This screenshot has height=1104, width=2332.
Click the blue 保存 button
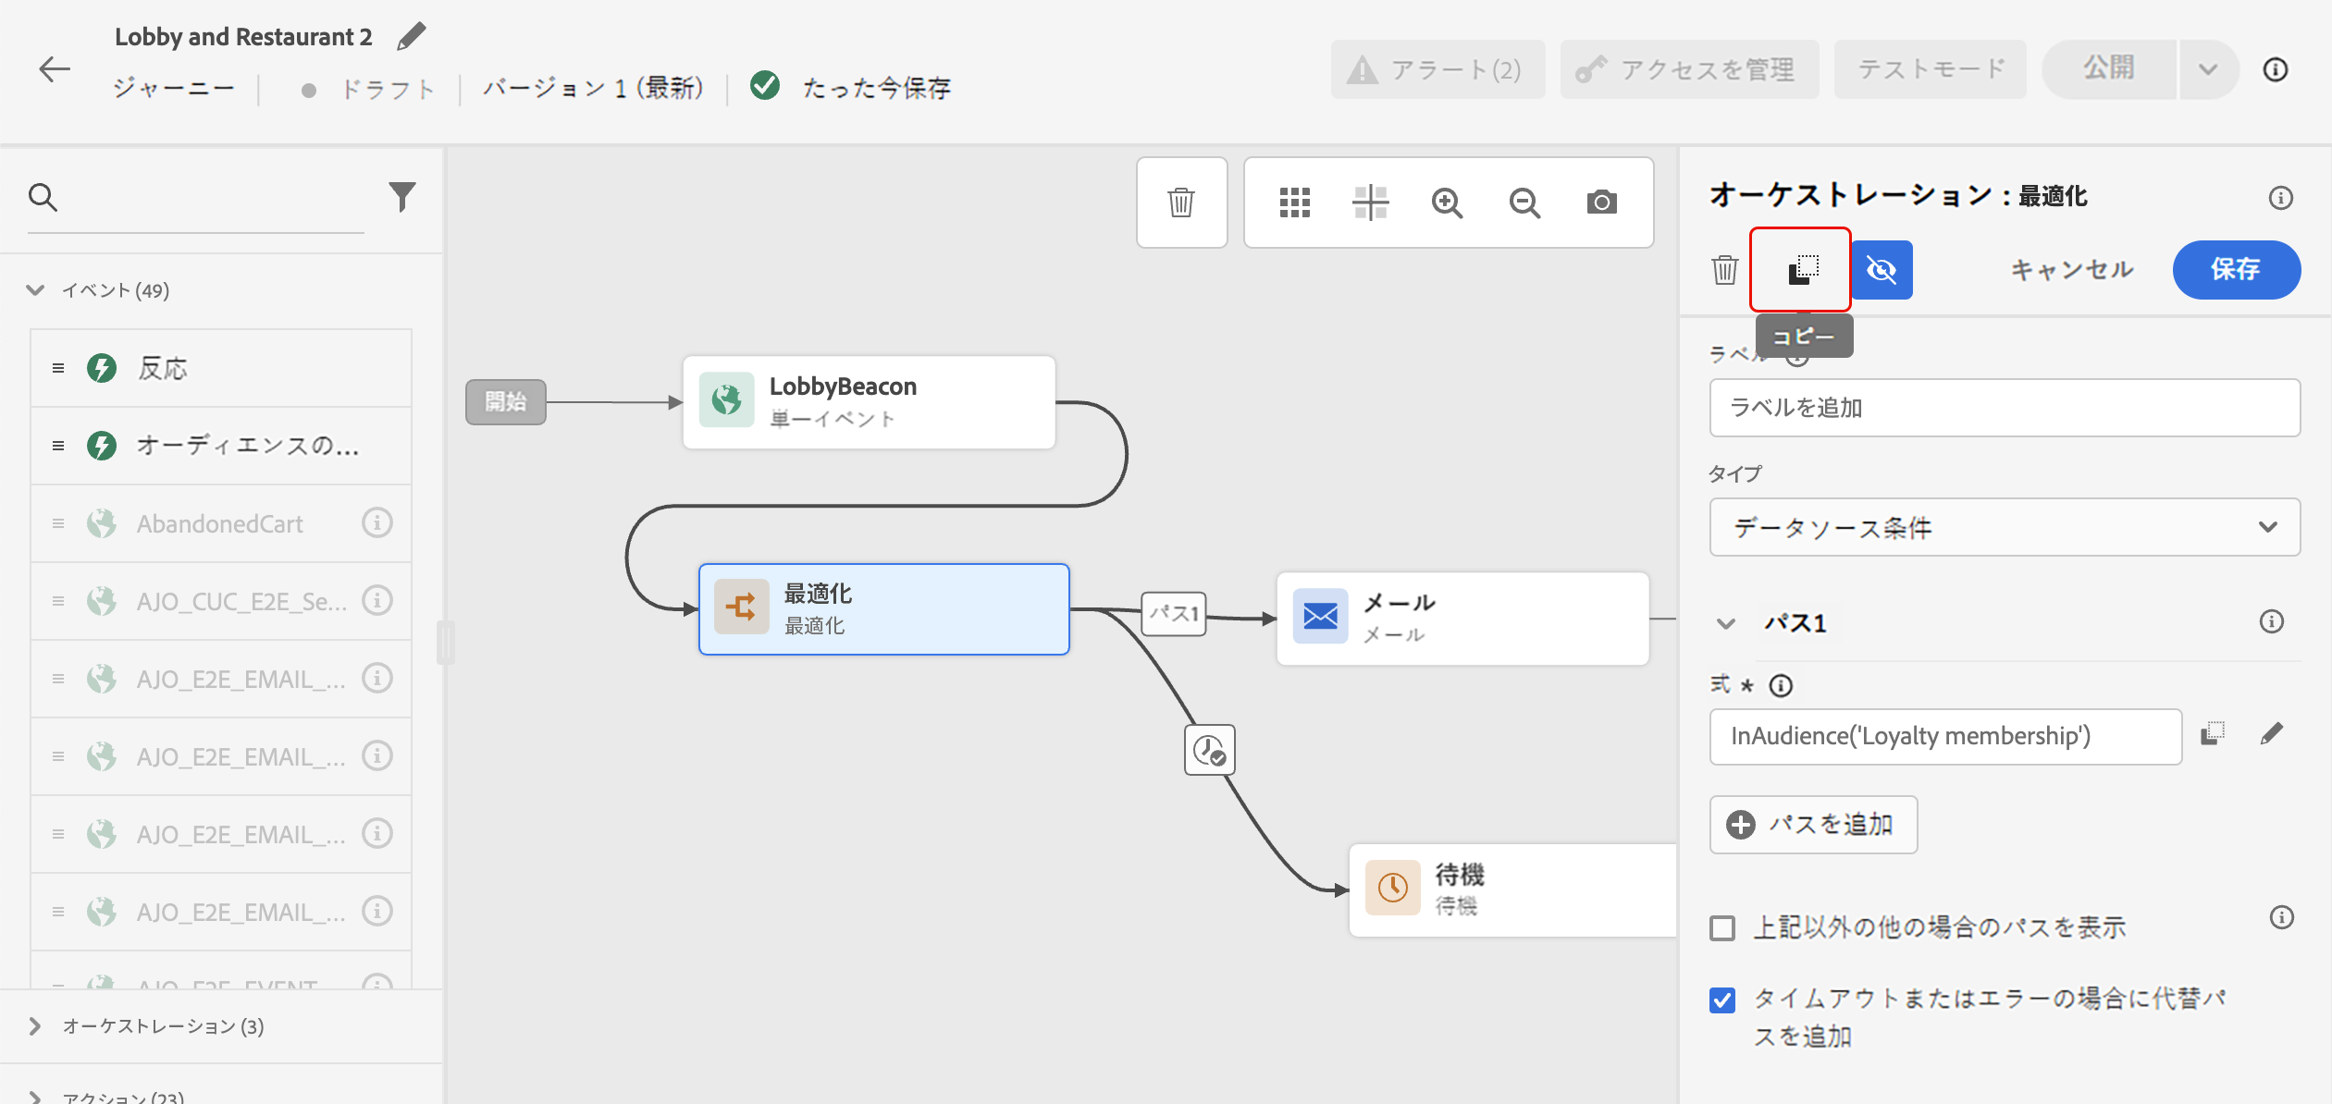[2235, 270]
